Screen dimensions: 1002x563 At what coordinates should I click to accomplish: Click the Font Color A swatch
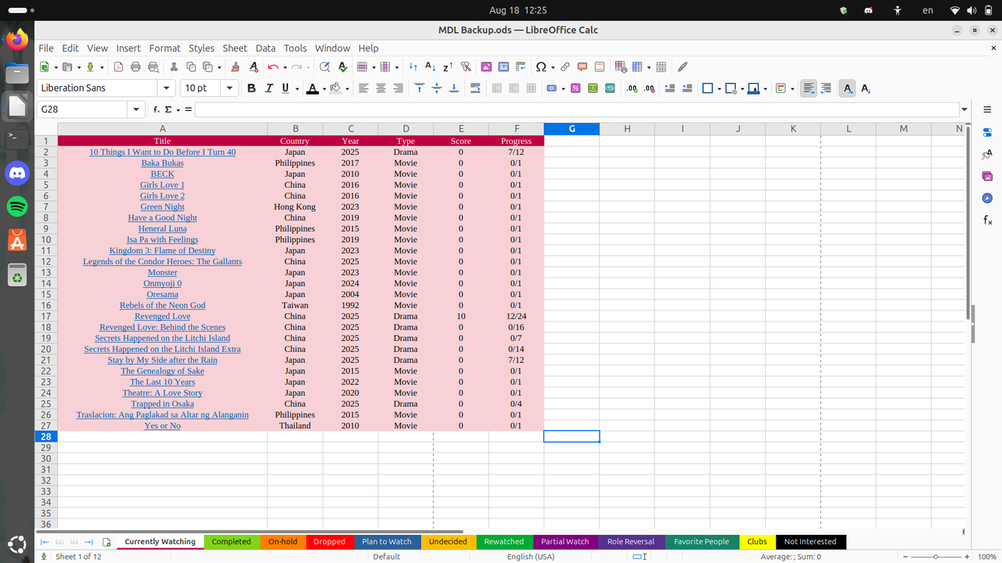coord(312,88)
